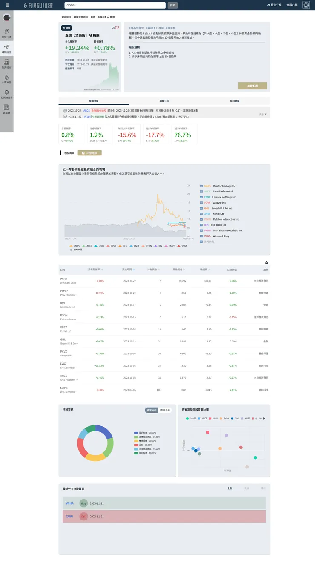Open the ARCE news link

[x=86, y=110]
